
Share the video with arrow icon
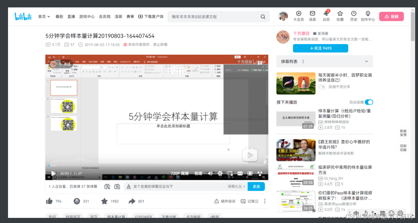point(132,201)
